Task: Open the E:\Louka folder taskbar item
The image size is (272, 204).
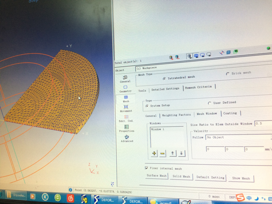Action: click(x=16, y=195)
